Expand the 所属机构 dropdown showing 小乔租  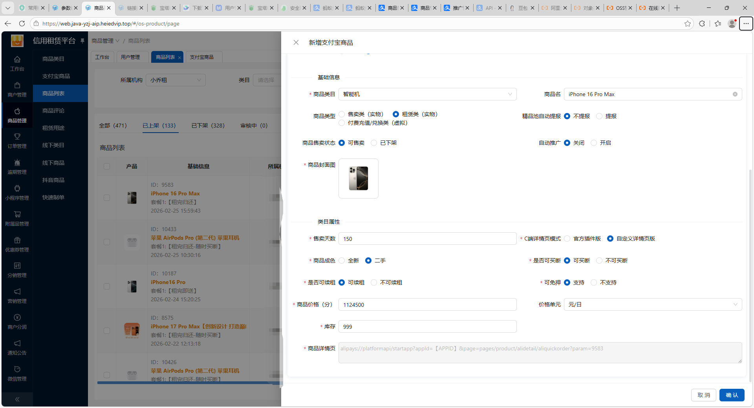[176, 80]
